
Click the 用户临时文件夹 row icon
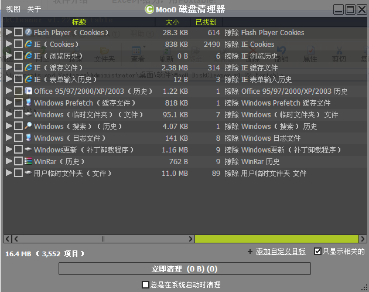(28, 173)
